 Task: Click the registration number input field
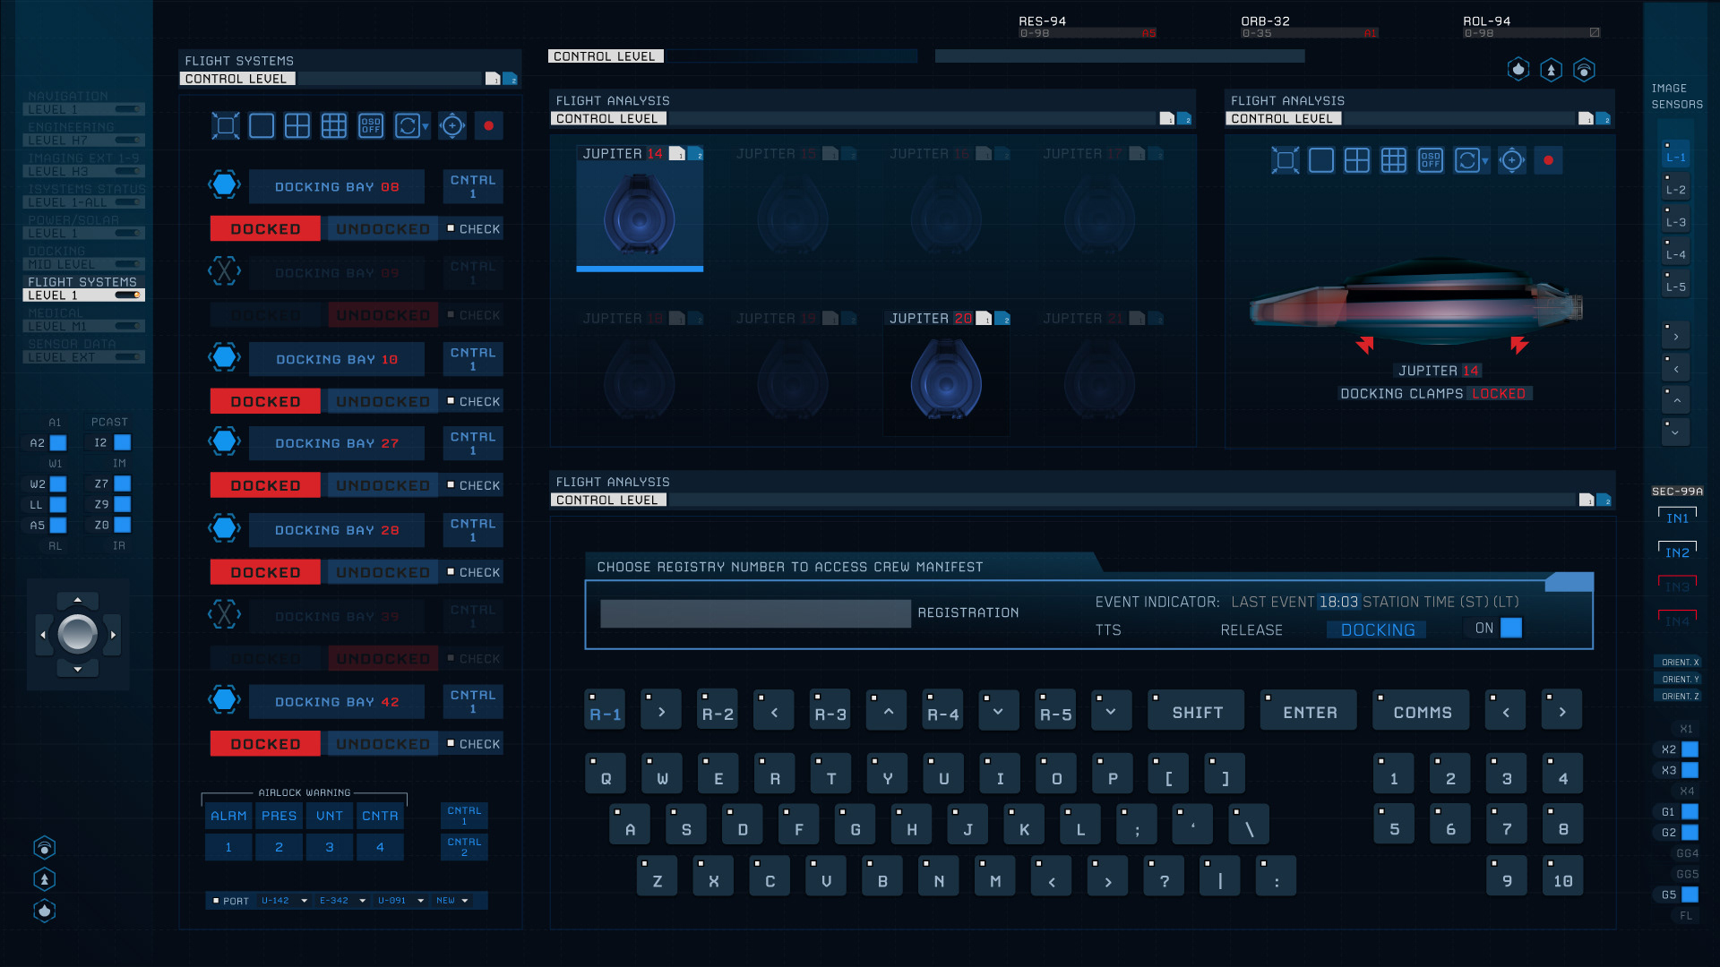click(755, 613)
